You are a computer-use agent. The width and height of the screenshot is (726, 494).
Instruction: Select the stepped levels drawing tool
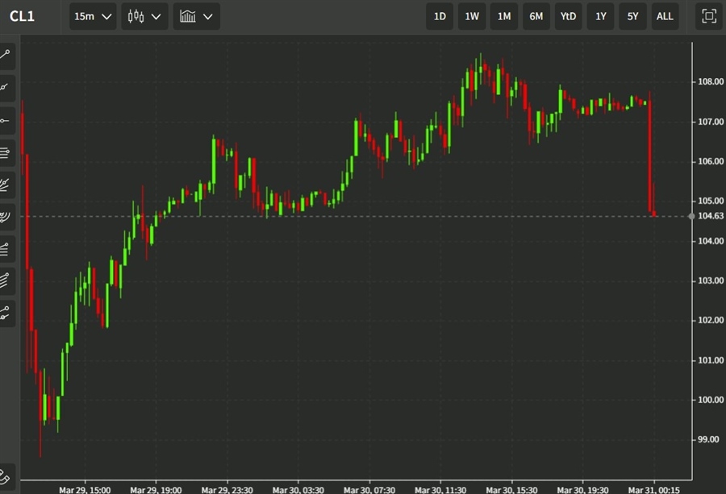[6, 249]
